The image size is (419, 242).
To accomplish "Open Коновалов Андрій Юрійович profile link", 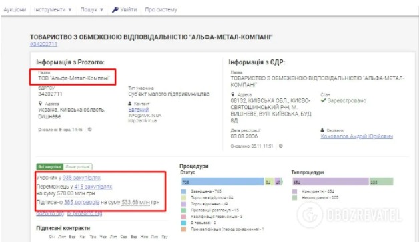I will tap(357, 136).
